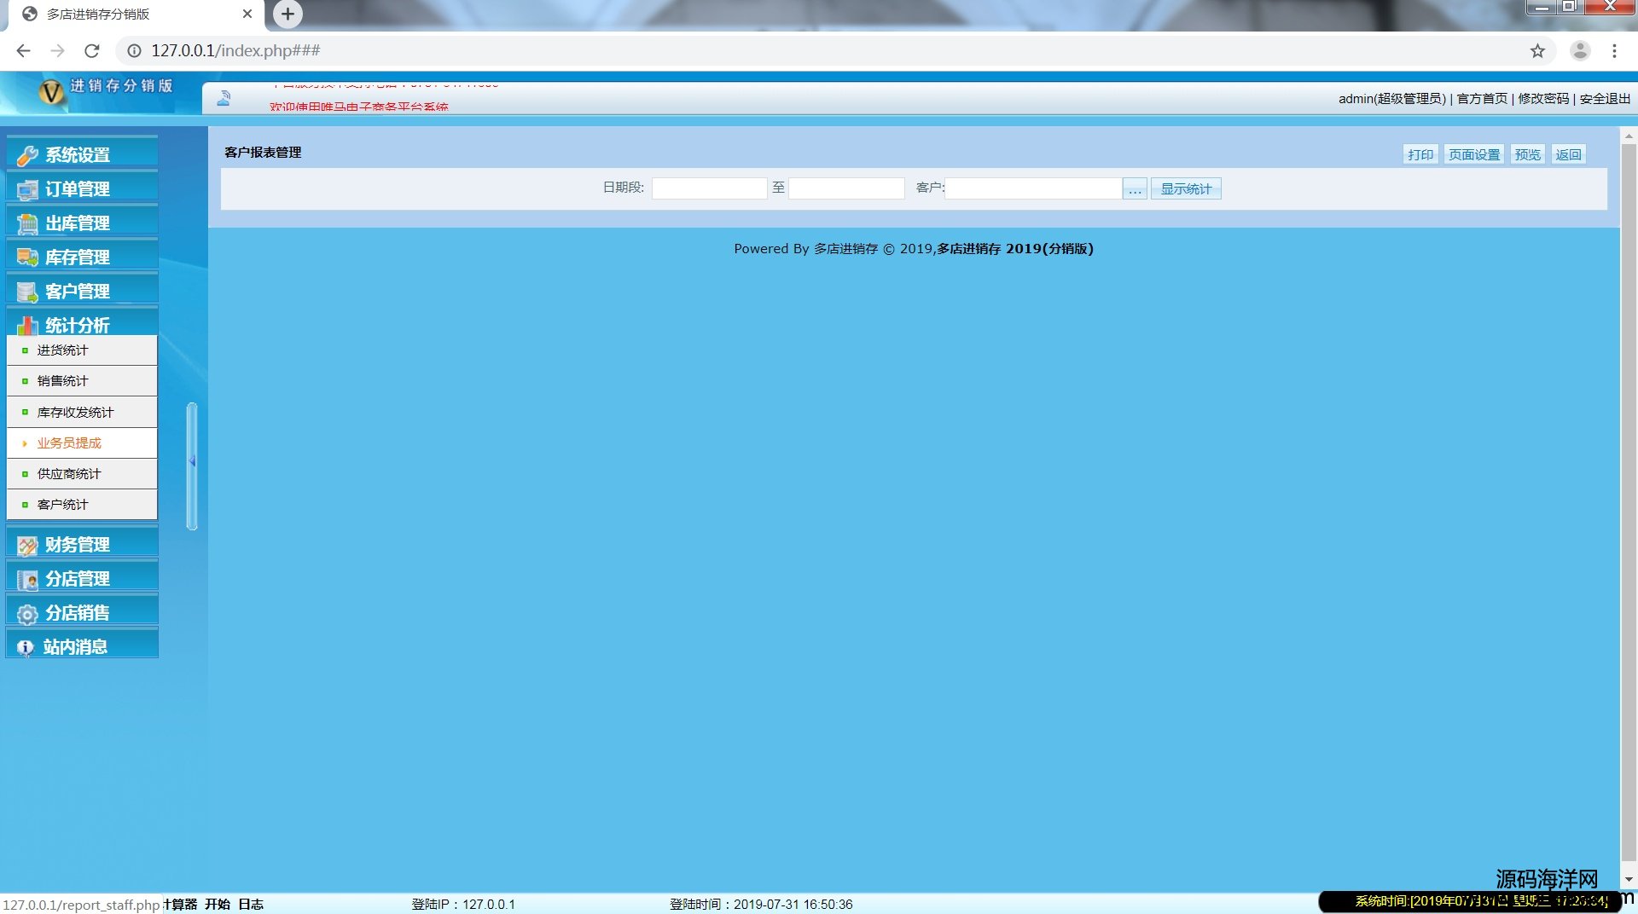Expand the 分店管理 menu section
The height and width of the screenshot is (914, 1638).
pos(77,579)
